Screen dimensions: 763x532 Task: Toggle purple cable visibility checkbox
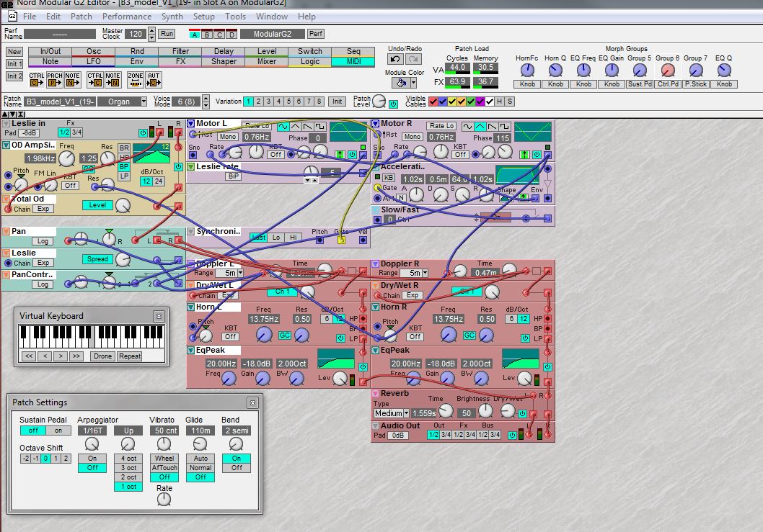tap(480, 102)
